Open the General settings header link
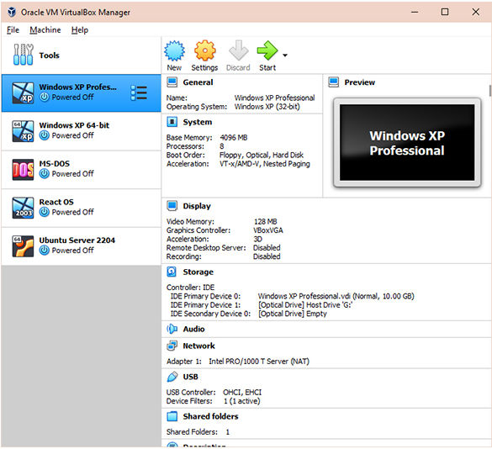Viewport: 492px width, 449px height. point(198,82)
